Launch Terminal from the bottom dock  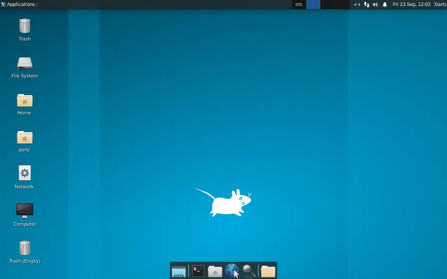pyautogui.click(x=198, y=271)
